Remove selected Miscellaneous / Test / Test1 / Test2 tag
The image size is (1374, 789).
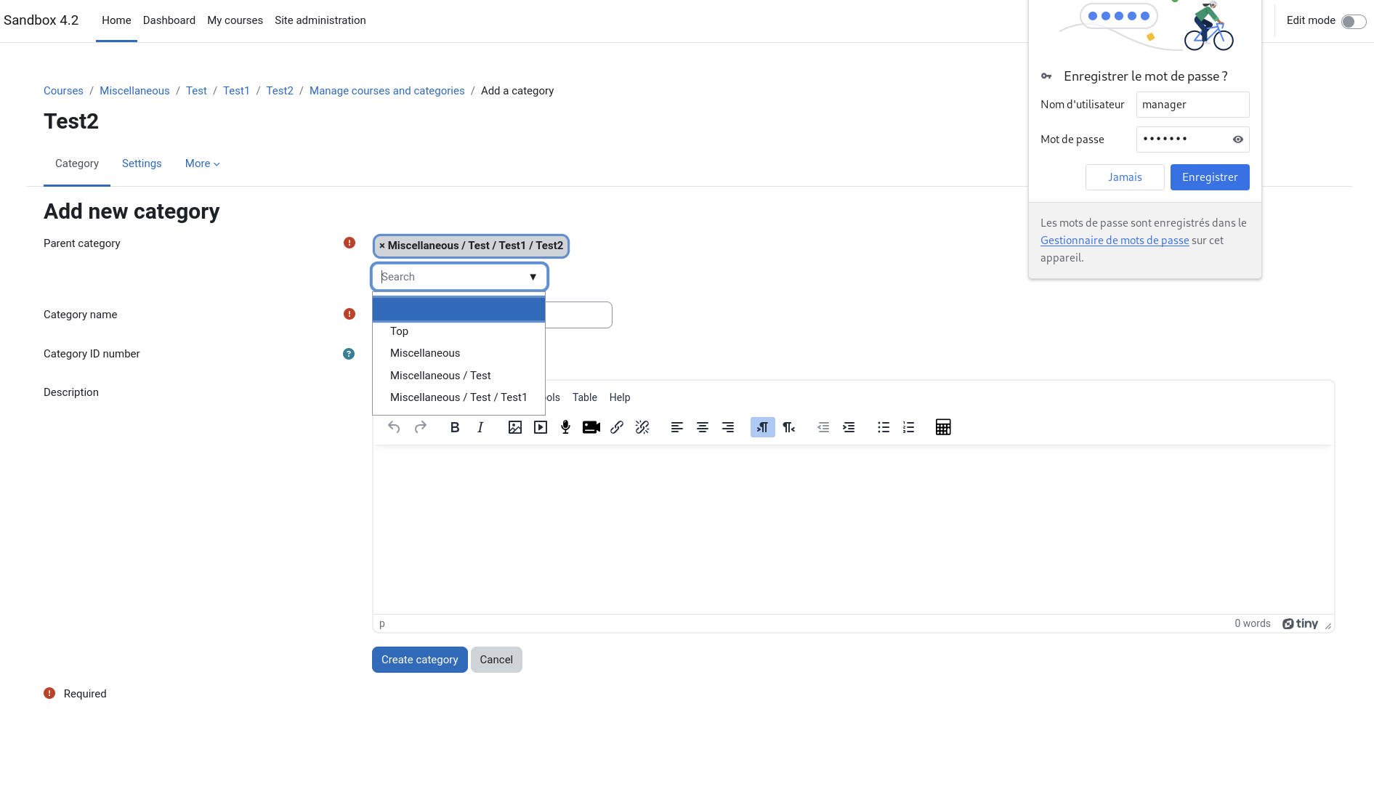coord(471,246)
